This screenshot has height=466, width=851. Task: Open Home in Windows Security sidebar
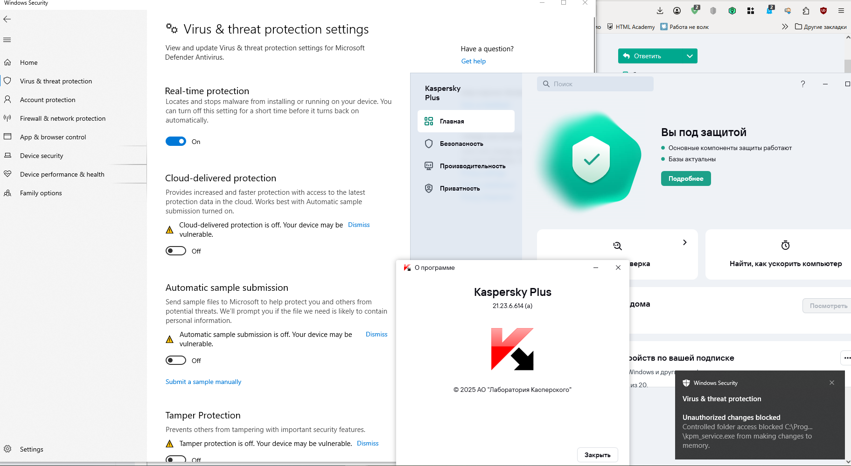(x=28, y=62)
